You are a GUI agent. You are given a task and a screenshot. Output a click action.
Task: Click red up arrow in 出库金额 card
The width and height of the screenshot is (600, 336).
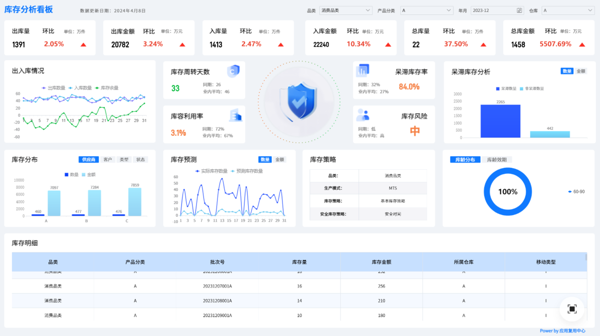click(x=182, y=44)
